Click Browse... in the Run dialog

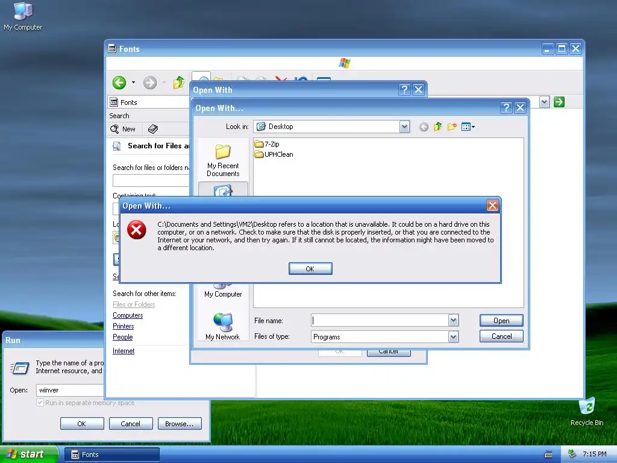[180, 424]
